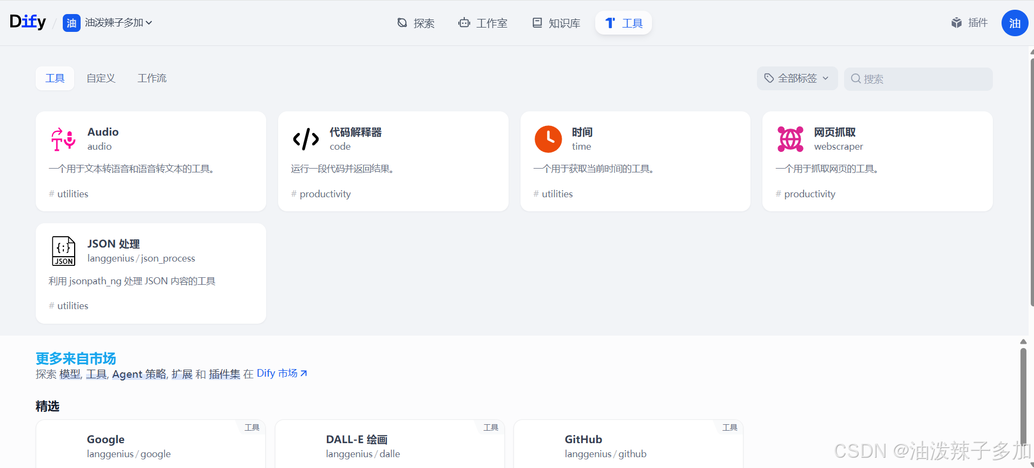Click the webscraper globe icon
The image size is (1034, 468).
click(x=791, y=139)
